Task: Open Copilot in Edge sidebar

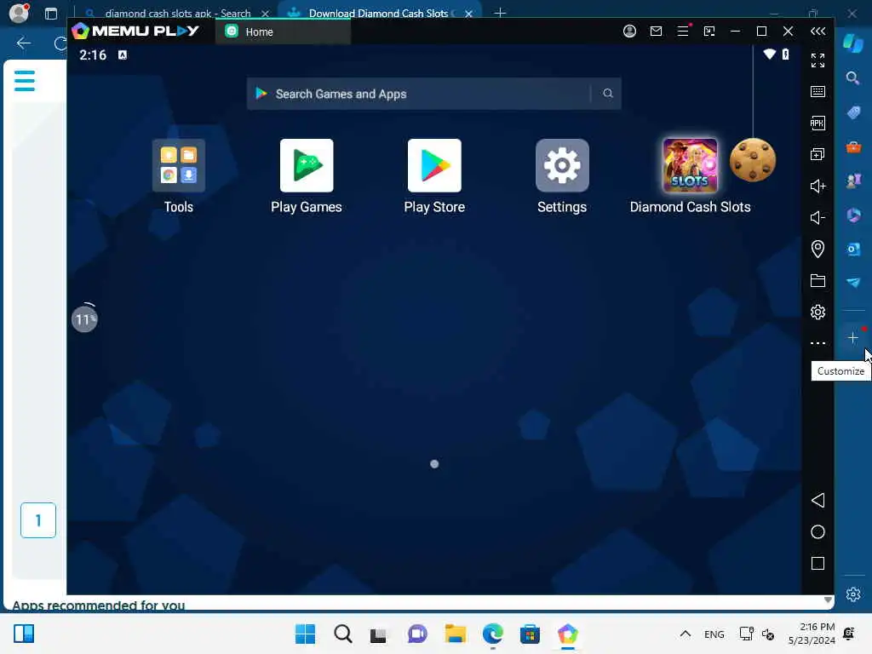Action: 853,43
